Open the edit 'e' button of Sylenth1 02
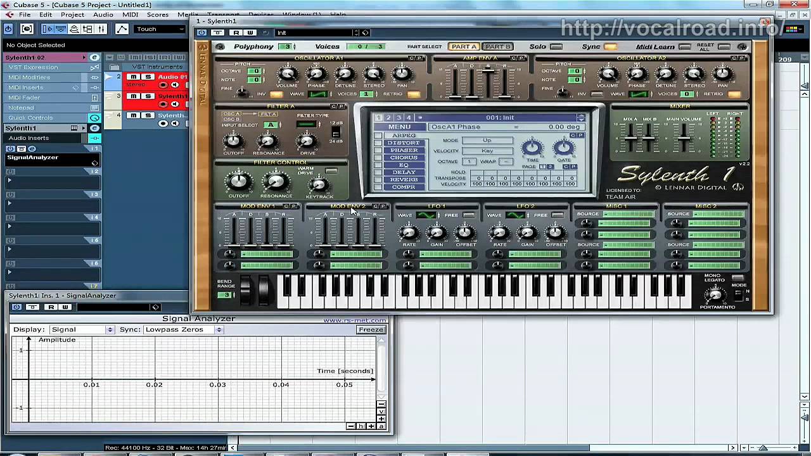This screenshot has width=811, height=456. coord(94,58)
